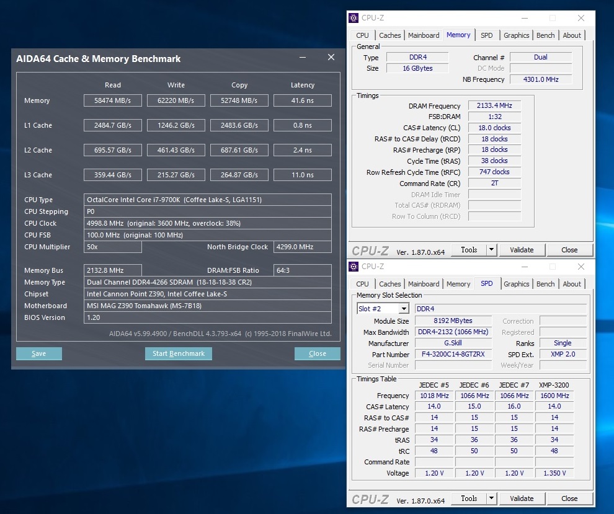Click Manufacturer value G.Skill
Viewport: 614px width, 514px height.
tap(453, 343)
